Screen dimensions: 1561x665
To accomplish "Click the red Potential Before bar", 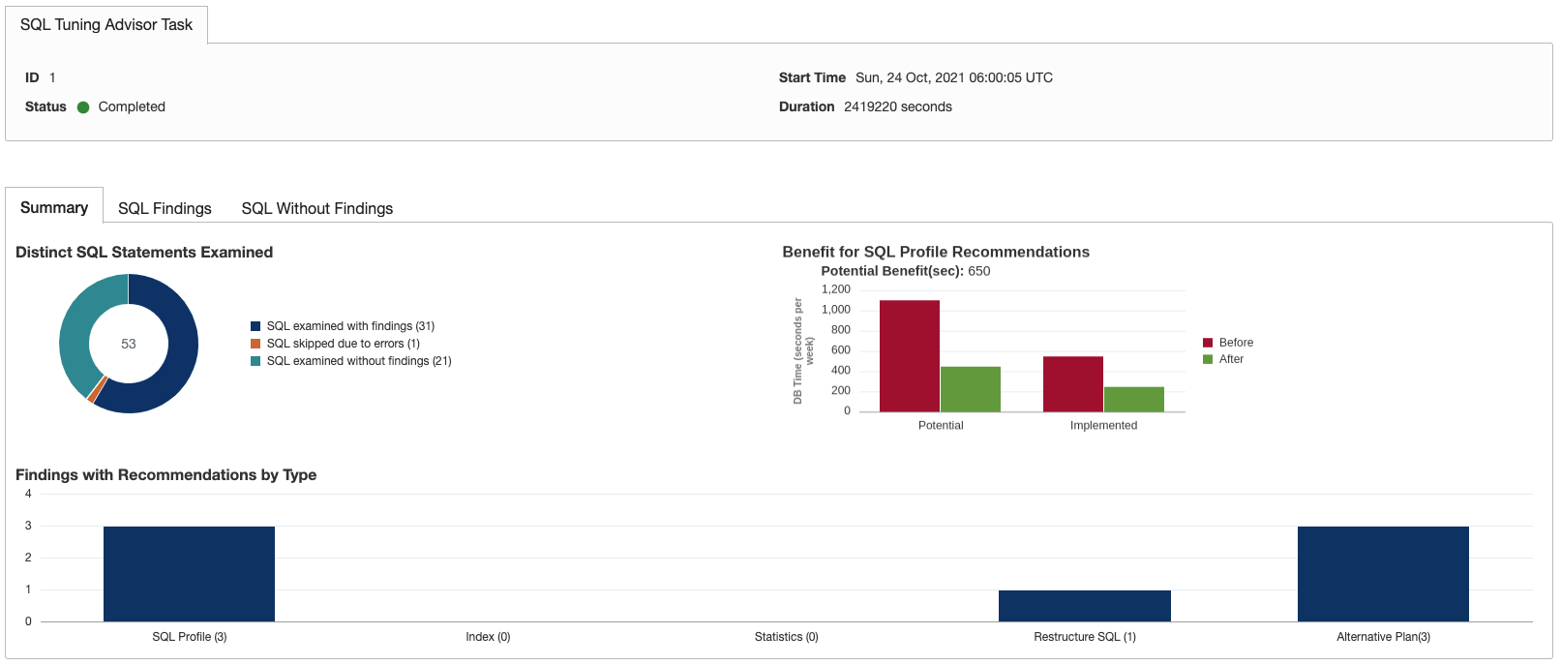I will [x=910, y=355].
